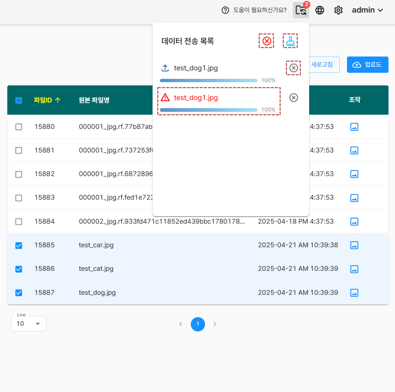The image size is (395, 392).
Task: Toggle the select-all header checkbox
Action: pos(18,100)
